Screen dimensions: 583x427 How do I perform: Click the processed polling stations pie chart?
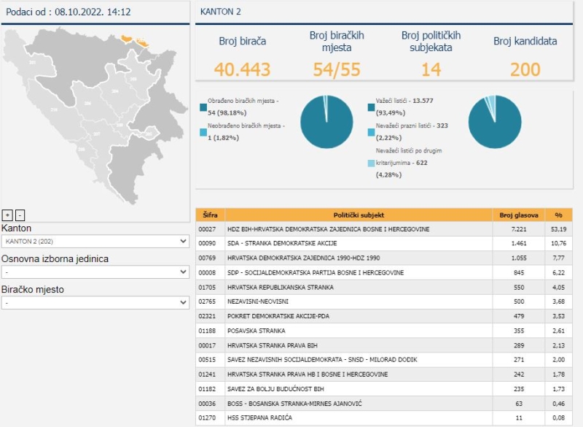click(x=327, y=122)
